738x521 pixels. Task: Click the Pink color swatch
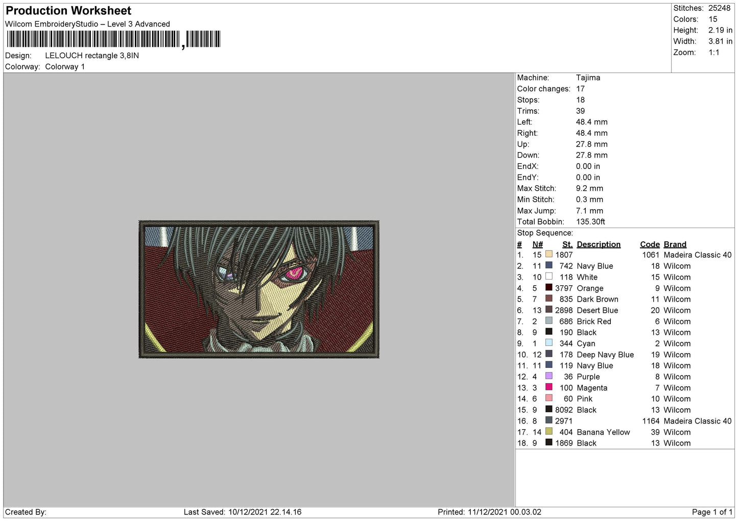[x=549, y=398]
